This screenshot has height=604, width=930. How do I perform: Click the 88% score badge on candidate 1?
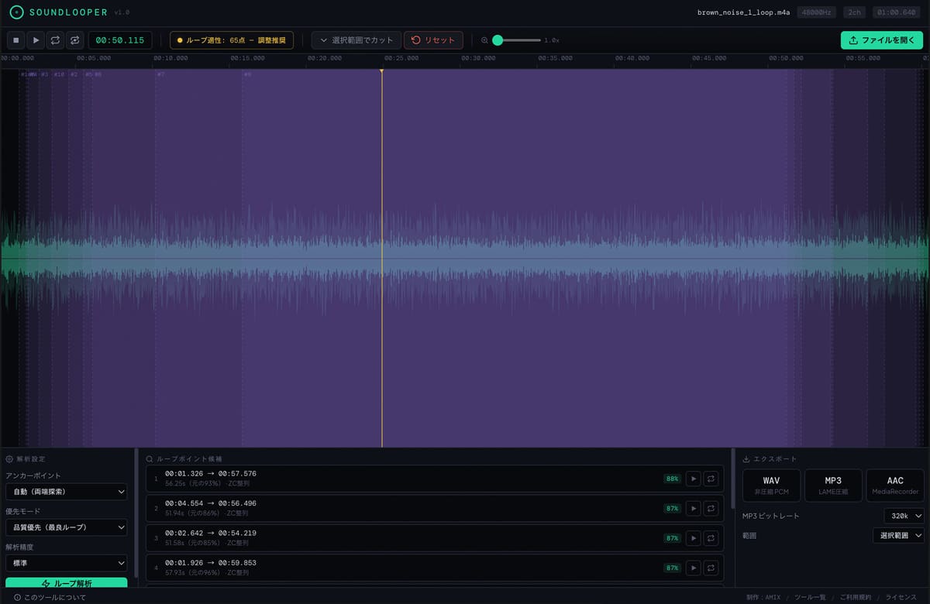(x=672, y=479)
